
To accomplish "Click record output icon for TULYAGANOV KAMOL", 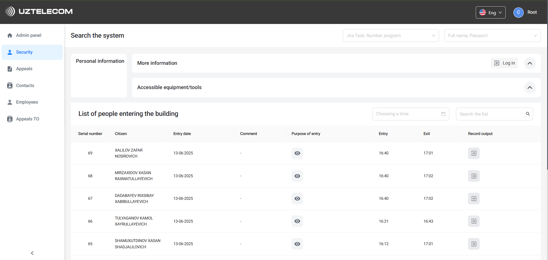I will pyautogui.click(x=473, y=221).
